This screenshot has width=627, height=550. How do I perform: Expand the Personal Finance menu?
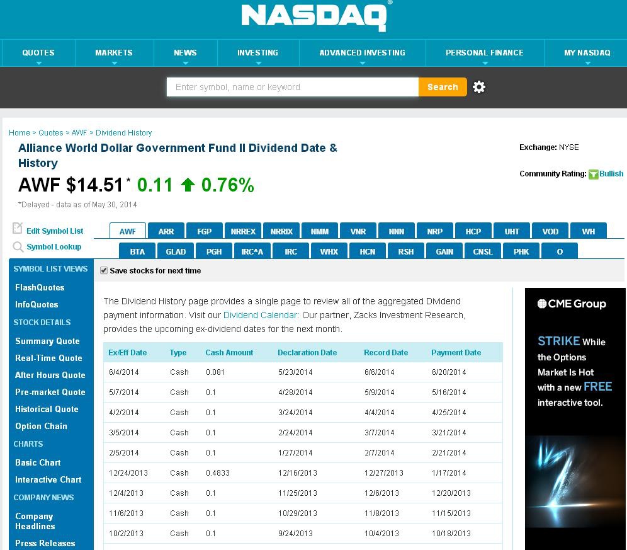pyautogui.click(x=485, y=53)
